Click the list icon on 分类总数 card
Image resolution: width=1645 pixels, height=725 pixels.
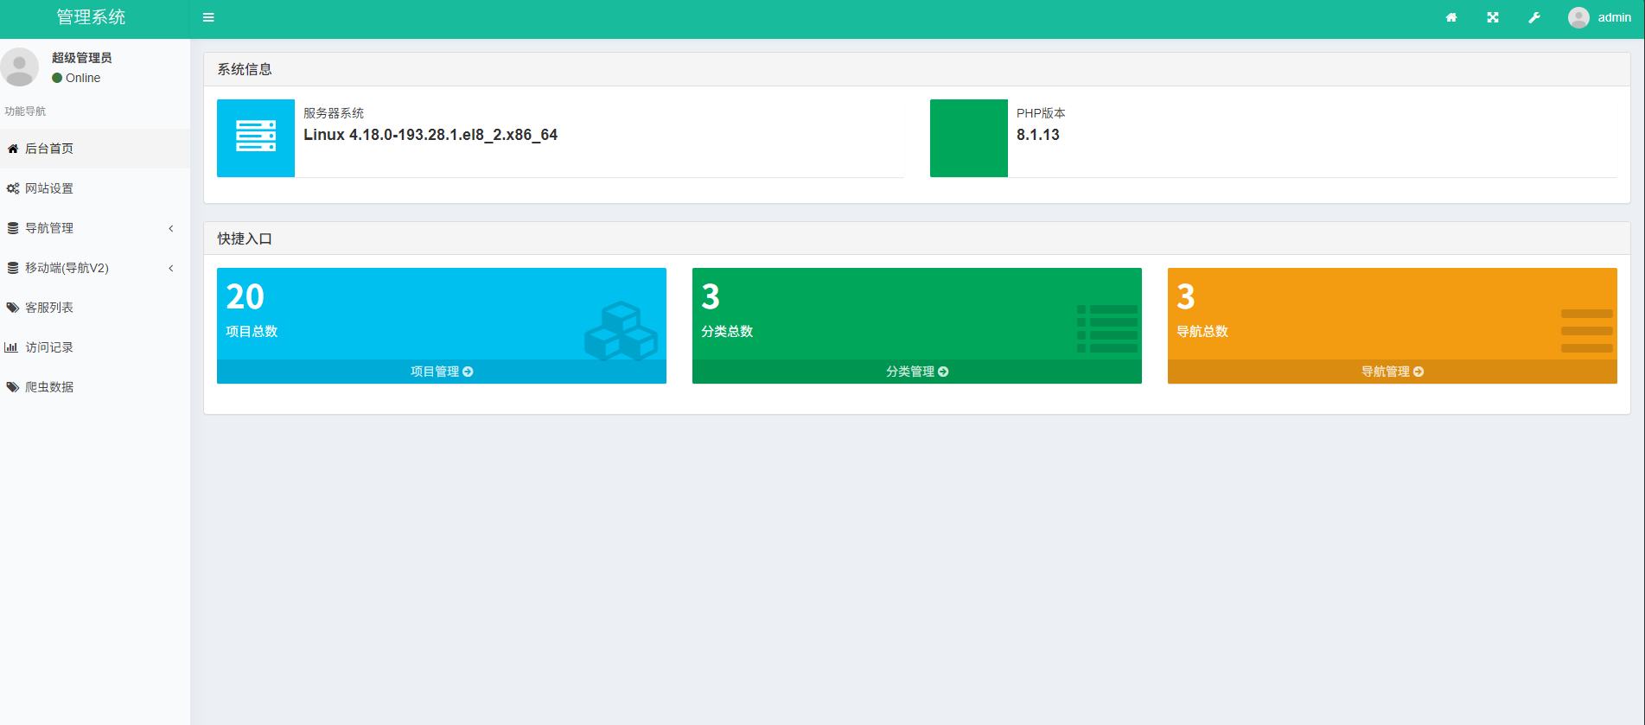[1107, 328]
